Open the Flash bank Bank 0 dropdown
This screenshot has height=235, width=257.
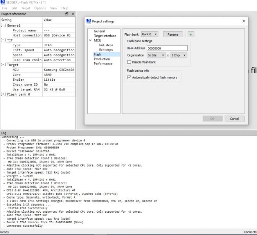point(149,34)
